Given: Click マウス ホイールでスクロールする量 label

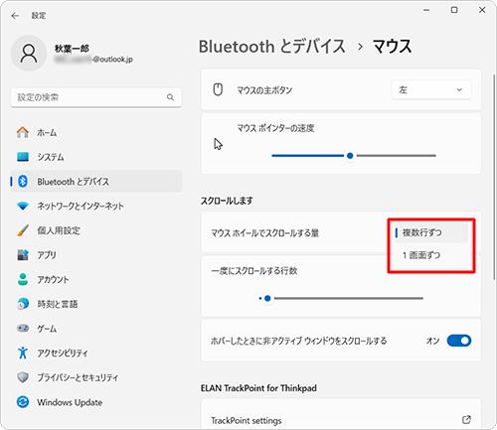Looking at the screenshot, I should click(265, 233).
